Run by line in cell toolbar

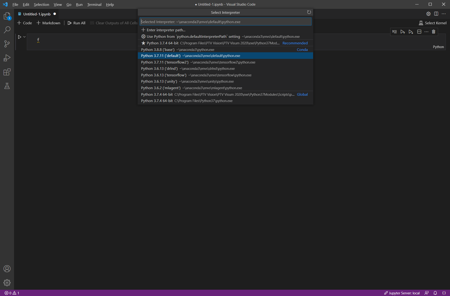click(394, 32)
